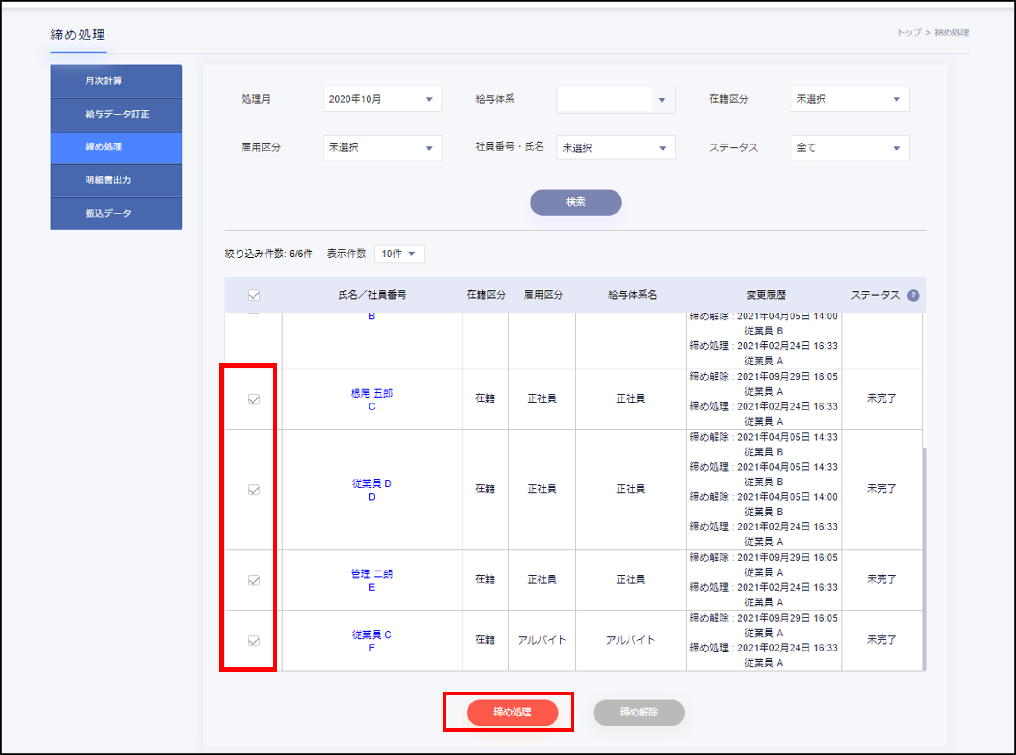The height and width of the screenshot is (755, 1016).
Task: Uncheck the checkbox for 根尾 五郎
Action: click(x=254, y=399)
